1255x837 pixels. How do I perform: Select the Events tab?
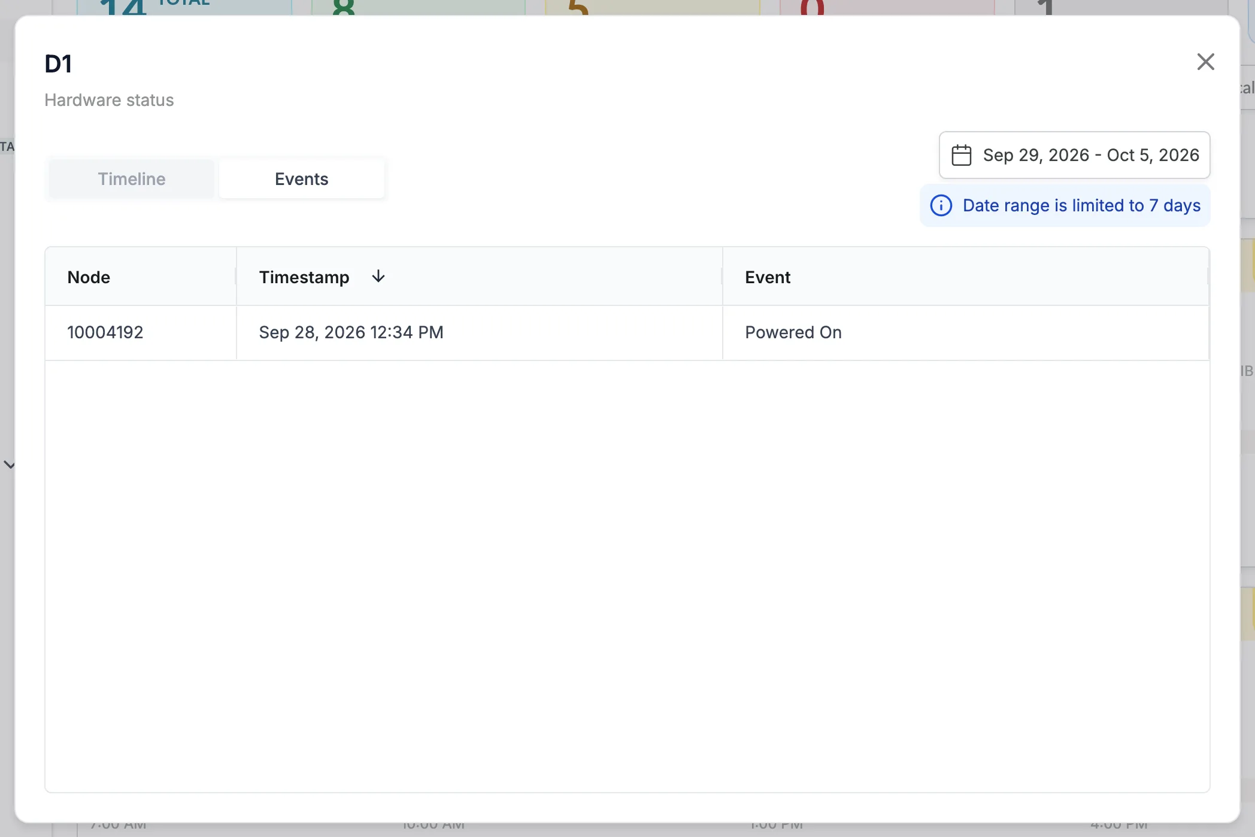tap(301, 179)
